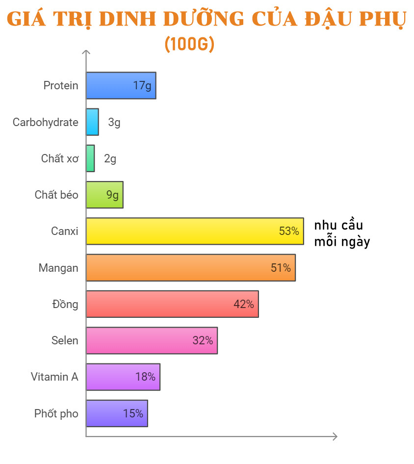414x464 pixels.
Task: Click the chart title heading text
Action: click(207, 19)
